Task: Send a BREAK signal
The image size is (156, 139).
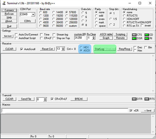Action: click(x=79, y=99)
